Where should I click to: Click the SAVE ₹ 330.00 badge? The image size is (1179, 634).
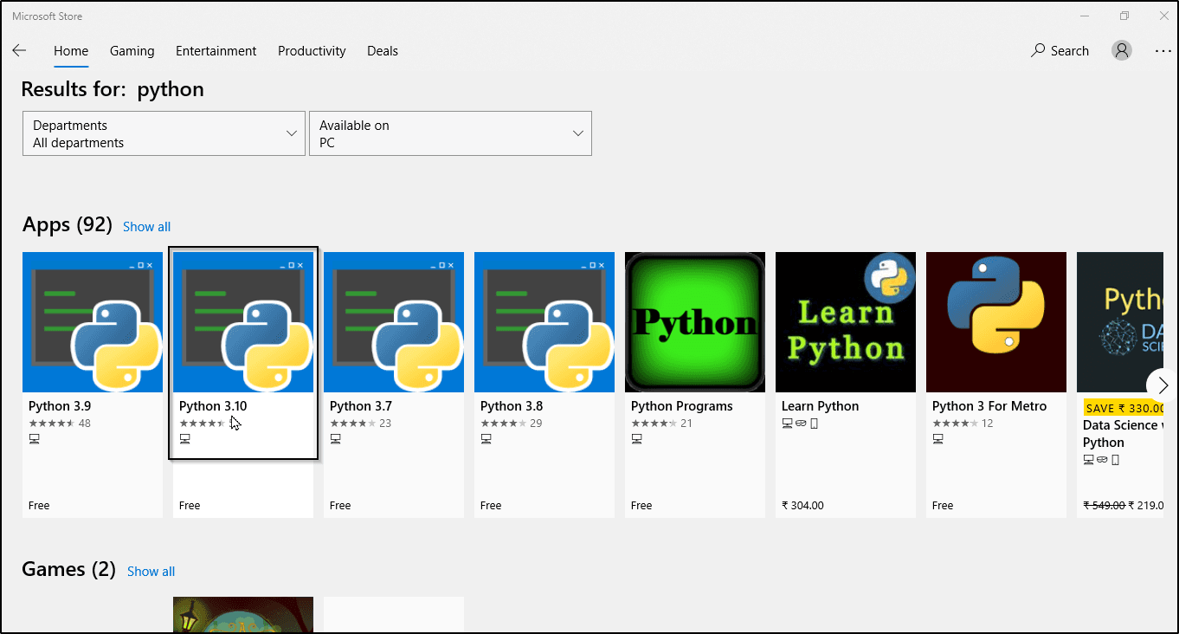(x=1123, y=408)
